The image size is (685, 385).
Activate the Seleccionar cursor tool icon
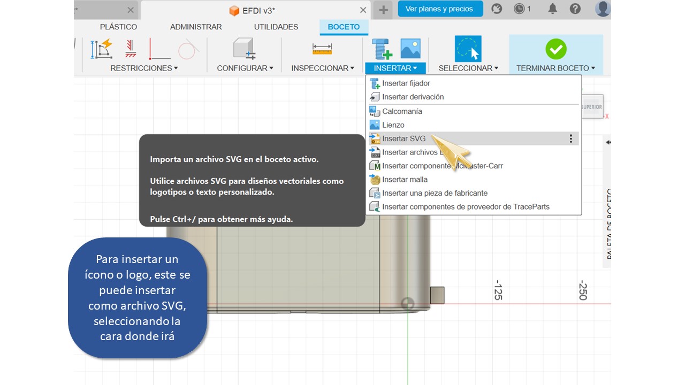(x=468, y=49)
